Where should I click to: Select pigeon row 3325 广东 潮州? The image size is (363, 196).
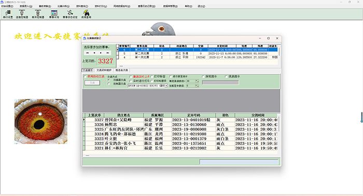[x=181, y=129]
